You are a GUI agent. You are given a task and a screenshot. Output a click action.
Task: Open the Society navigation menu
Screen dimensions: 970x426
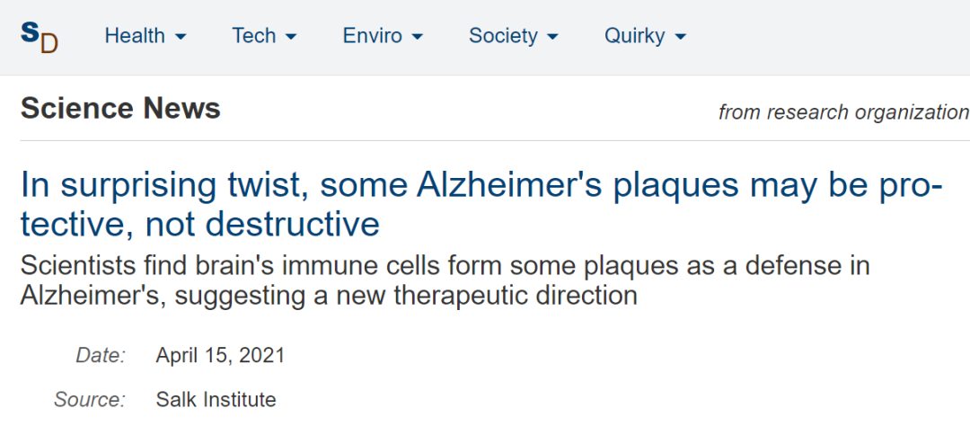pos(503,36)
